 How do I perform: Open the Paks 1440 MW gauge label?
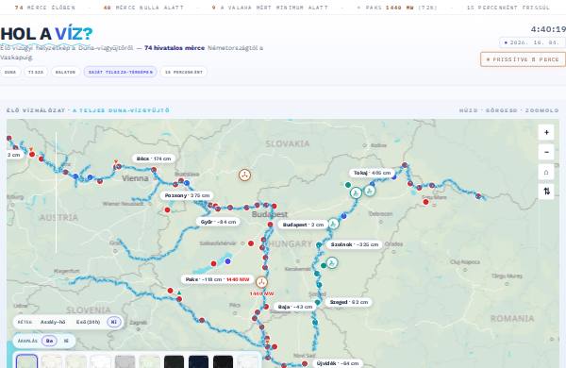tap(217, 279)
